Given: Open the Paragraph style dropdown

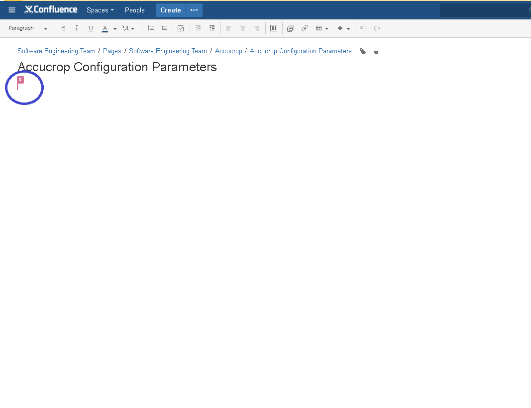Looking at the screenshot, I should [28, 28].
